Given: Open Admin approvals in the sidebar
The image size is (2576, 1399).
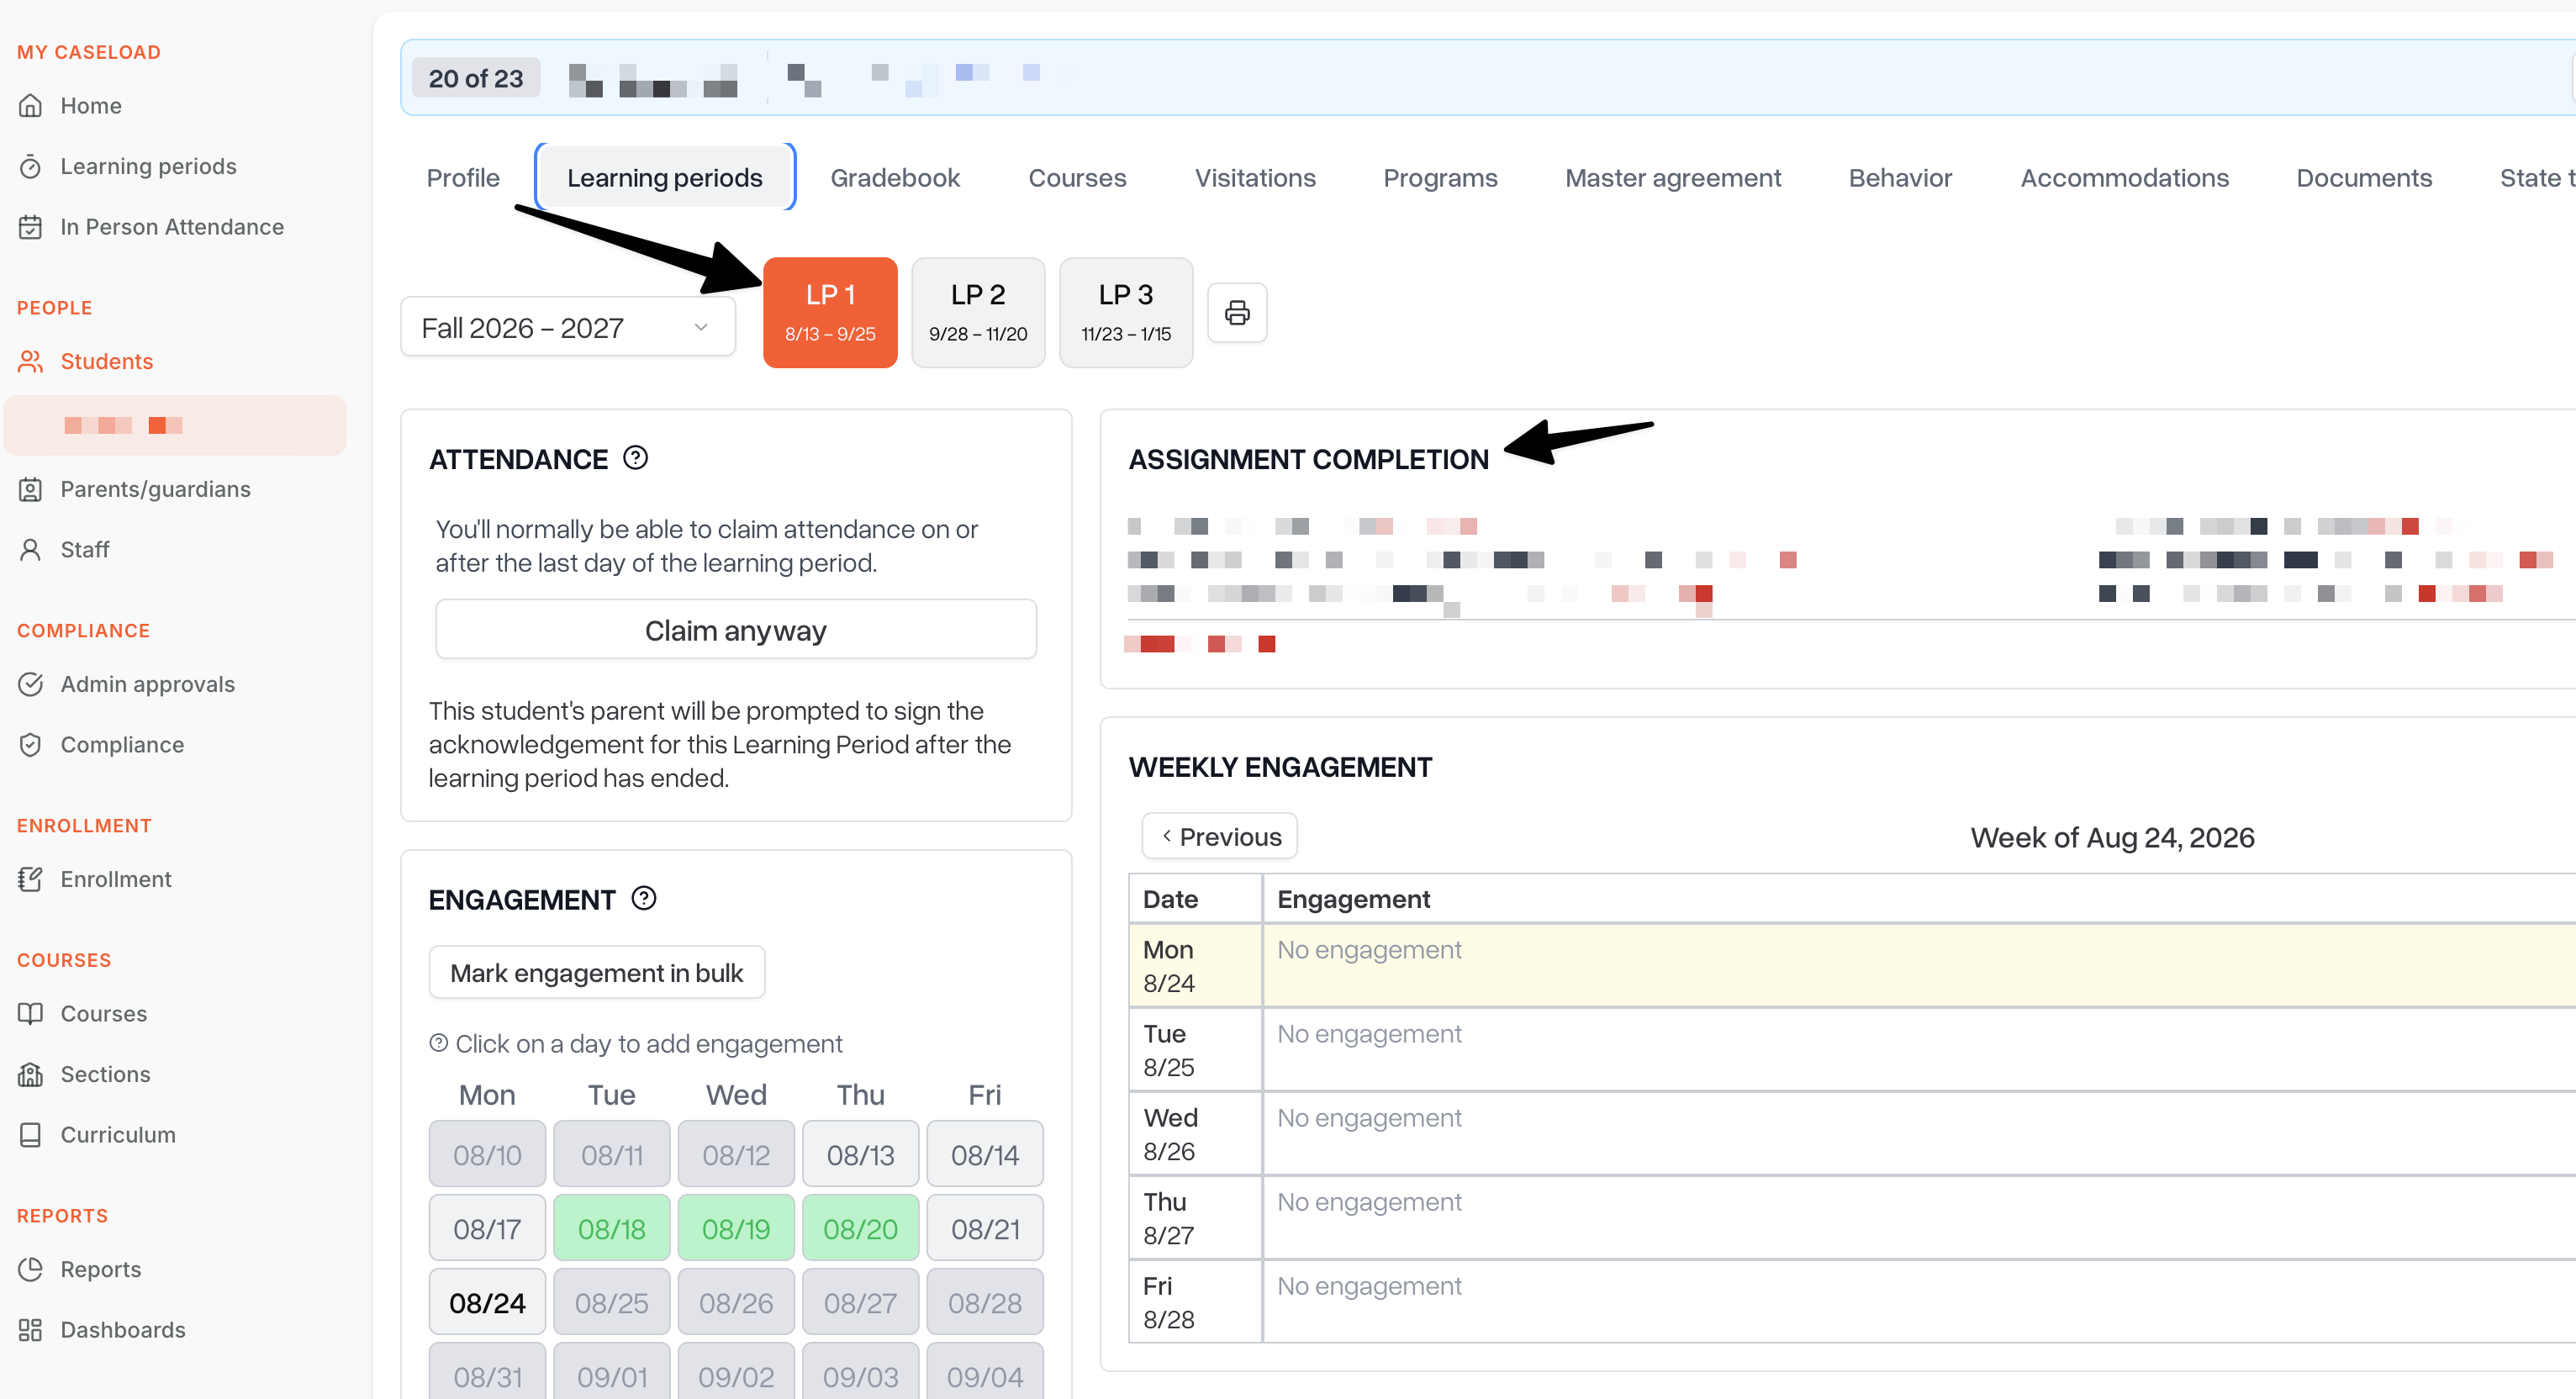Looking at the screenshot, I should 148,684.
